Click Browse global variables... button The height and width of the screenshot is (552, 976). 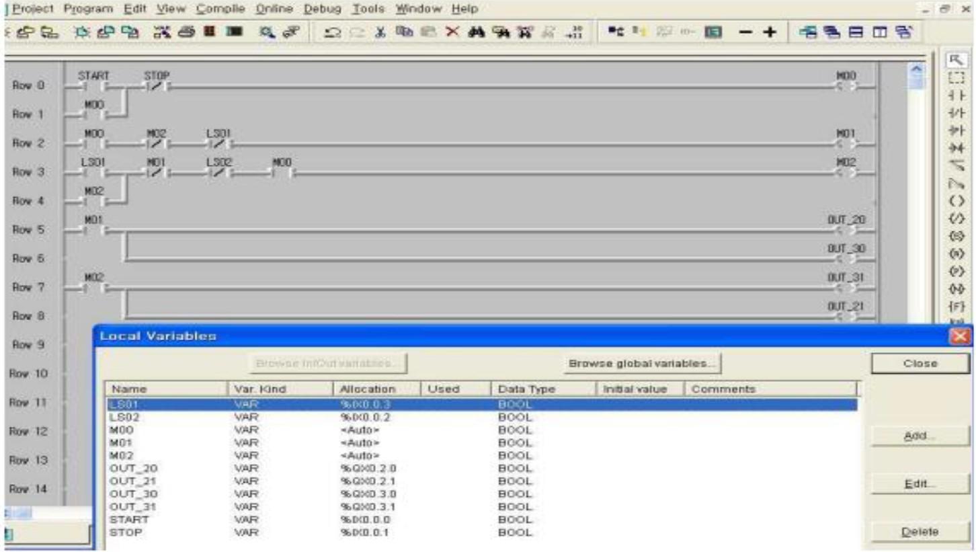pos(643,363)
